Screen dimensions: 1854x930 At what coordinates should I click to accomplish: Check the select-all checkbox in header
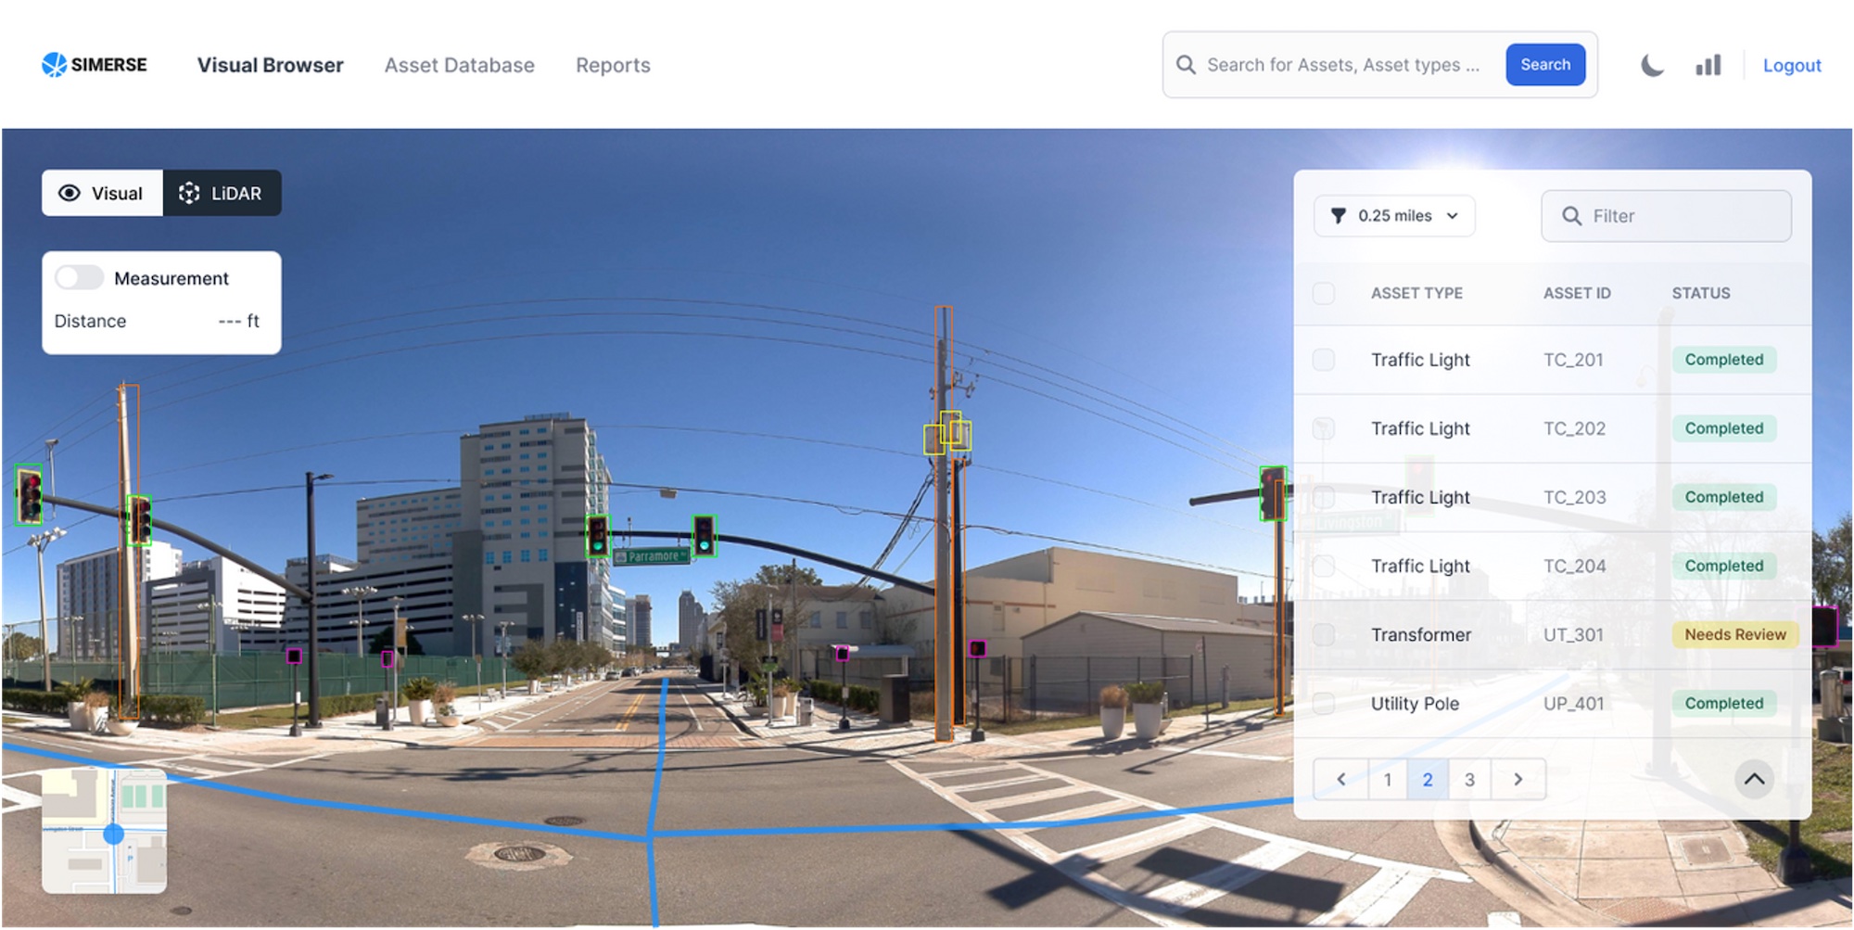1324,293
